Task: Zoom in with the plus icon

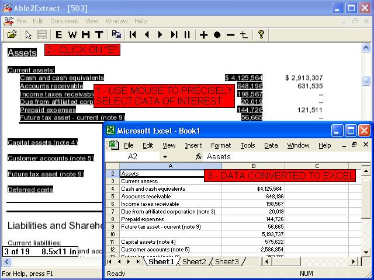Action: tap(203, 35)
